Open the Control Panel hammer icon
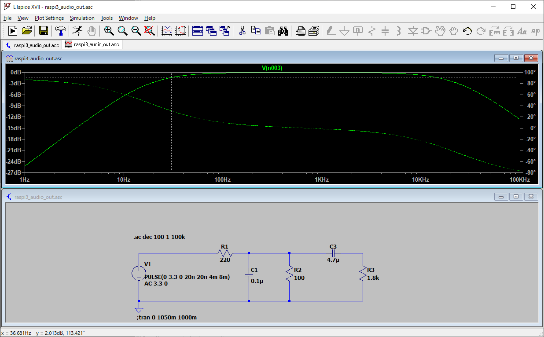The height and width of the screenshot is (337, 544). point(60,31)
